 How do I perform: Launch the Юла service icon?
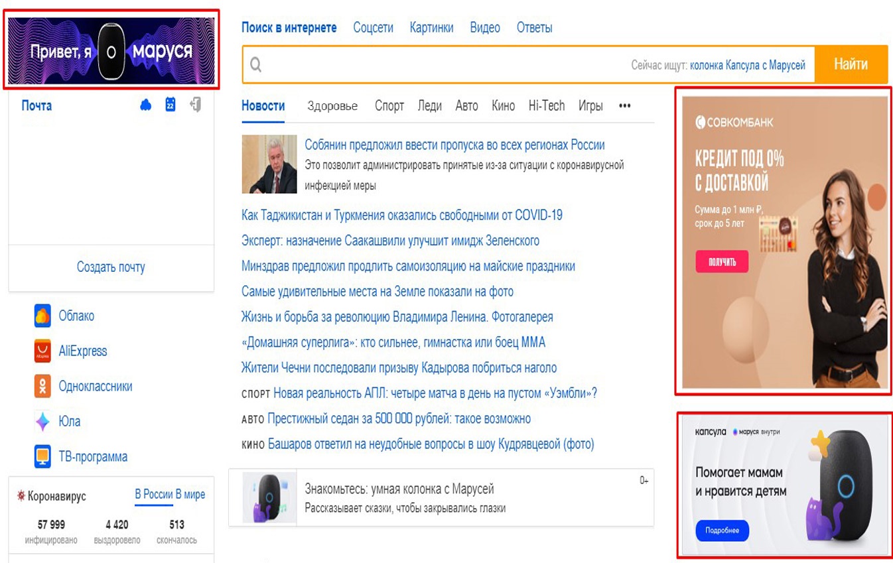42,422
